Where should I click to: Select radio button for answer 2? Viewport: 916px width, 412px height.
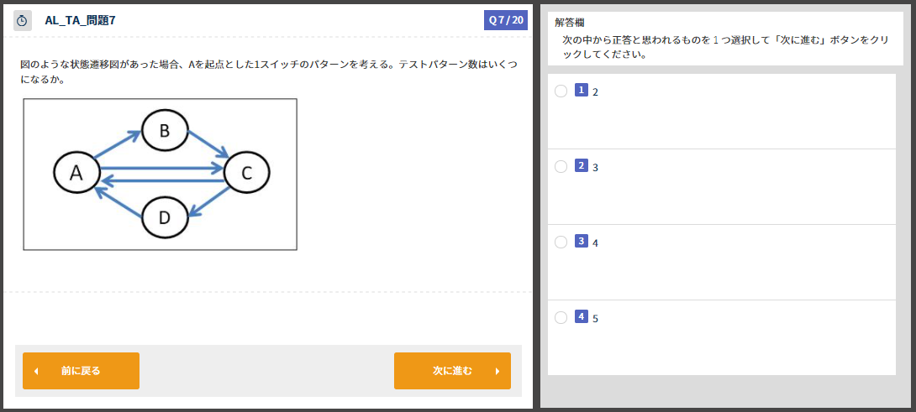point(561,91)
